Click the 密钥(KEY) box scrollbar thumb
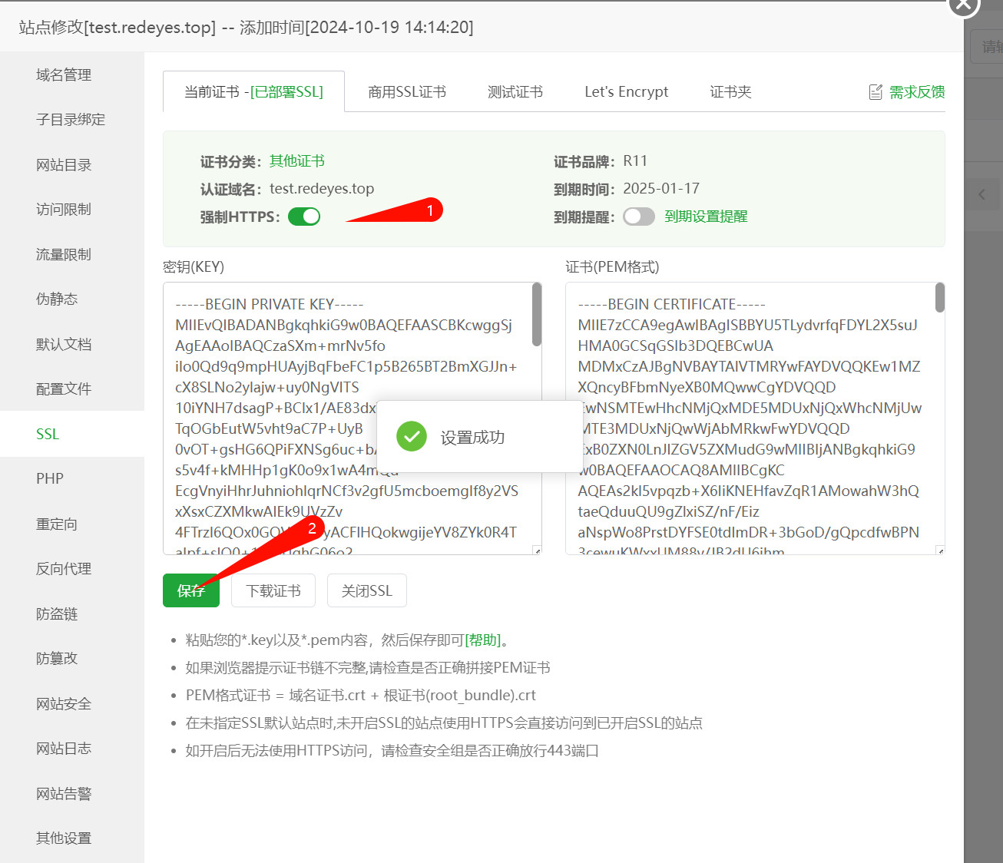The height and width of the screenshot is (863, 1003). coord(537,315)
